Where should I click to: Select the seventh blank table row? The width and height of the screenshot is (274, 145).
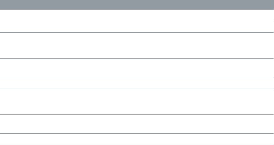[137, 124]
